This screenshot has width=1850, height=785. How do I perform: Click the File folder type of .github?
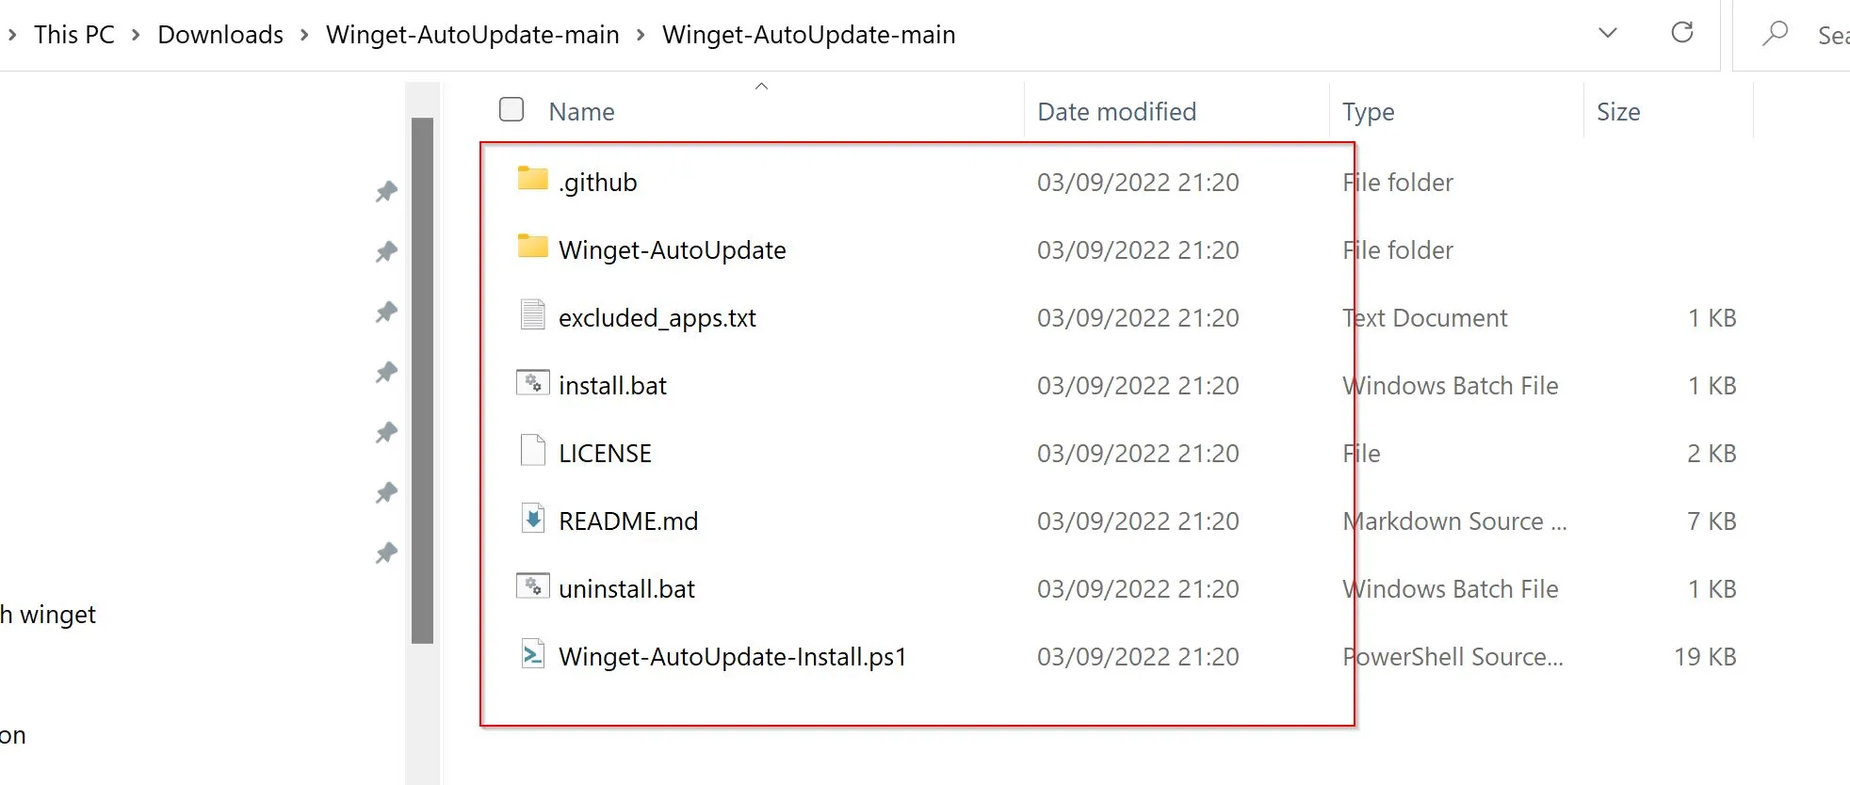point(1398,183)
